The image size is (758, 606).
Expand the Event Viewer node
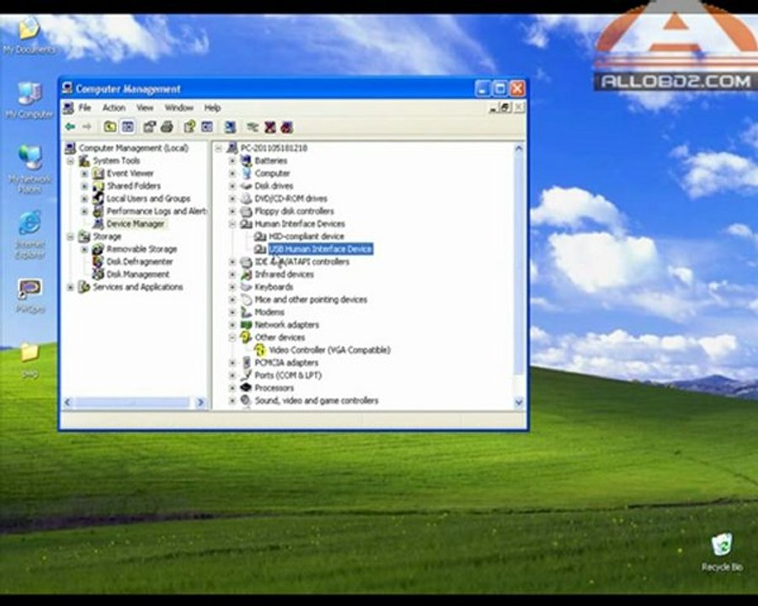[84, 173]
